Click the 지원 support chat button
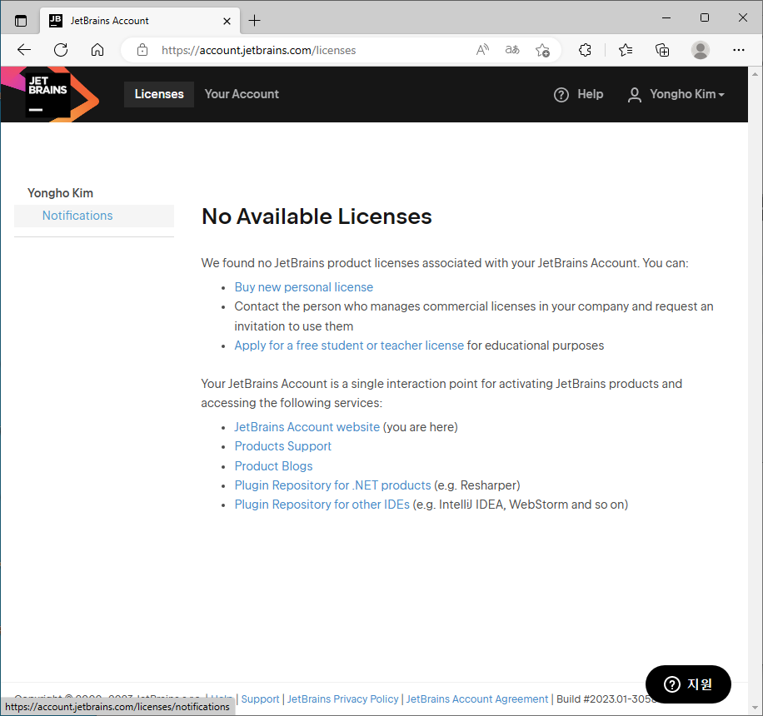763x716 pixels. click(x=688, y=684)
